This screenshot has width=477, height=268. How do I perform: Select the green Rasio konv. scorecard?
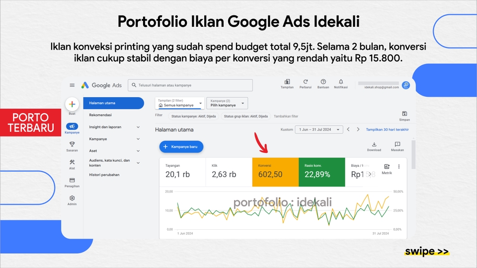coord(322,172)
